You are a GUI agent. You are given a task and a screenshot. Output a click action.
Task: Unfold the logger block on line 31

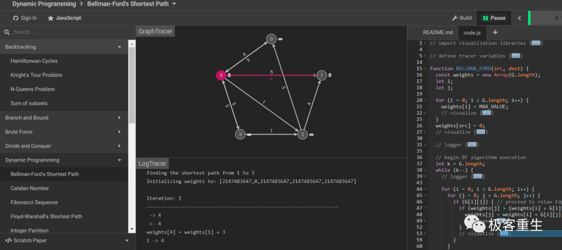pyautogui.click(x=471, y=144)
